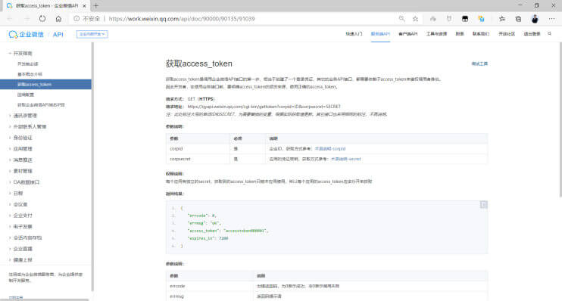Expand the 企业支付 section
Image resolution: width=562 pixels, height=301 pixels.
[10, 216]
